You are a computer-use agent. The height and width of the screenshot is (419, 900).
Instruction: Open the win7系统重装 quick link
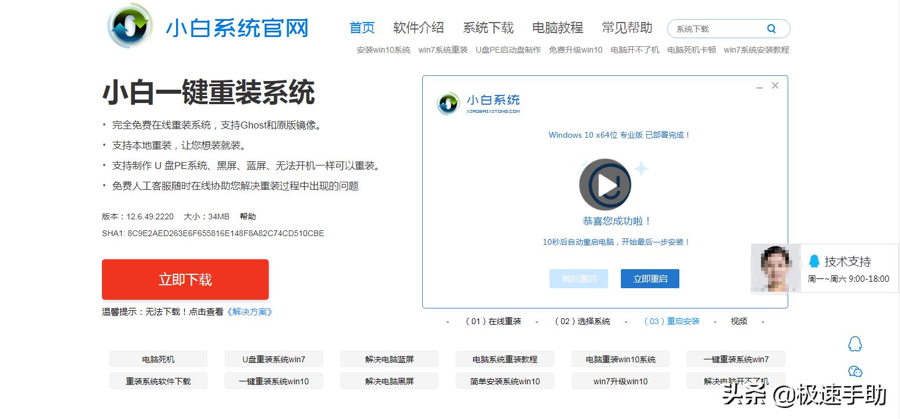click(442, 50)
